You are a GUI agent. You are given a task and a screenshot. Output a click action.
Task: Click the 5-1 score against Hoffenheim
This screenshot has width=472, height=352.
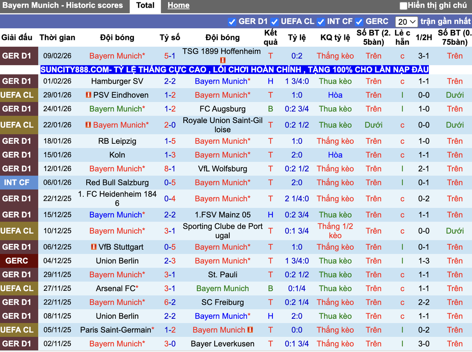(170, 56)
